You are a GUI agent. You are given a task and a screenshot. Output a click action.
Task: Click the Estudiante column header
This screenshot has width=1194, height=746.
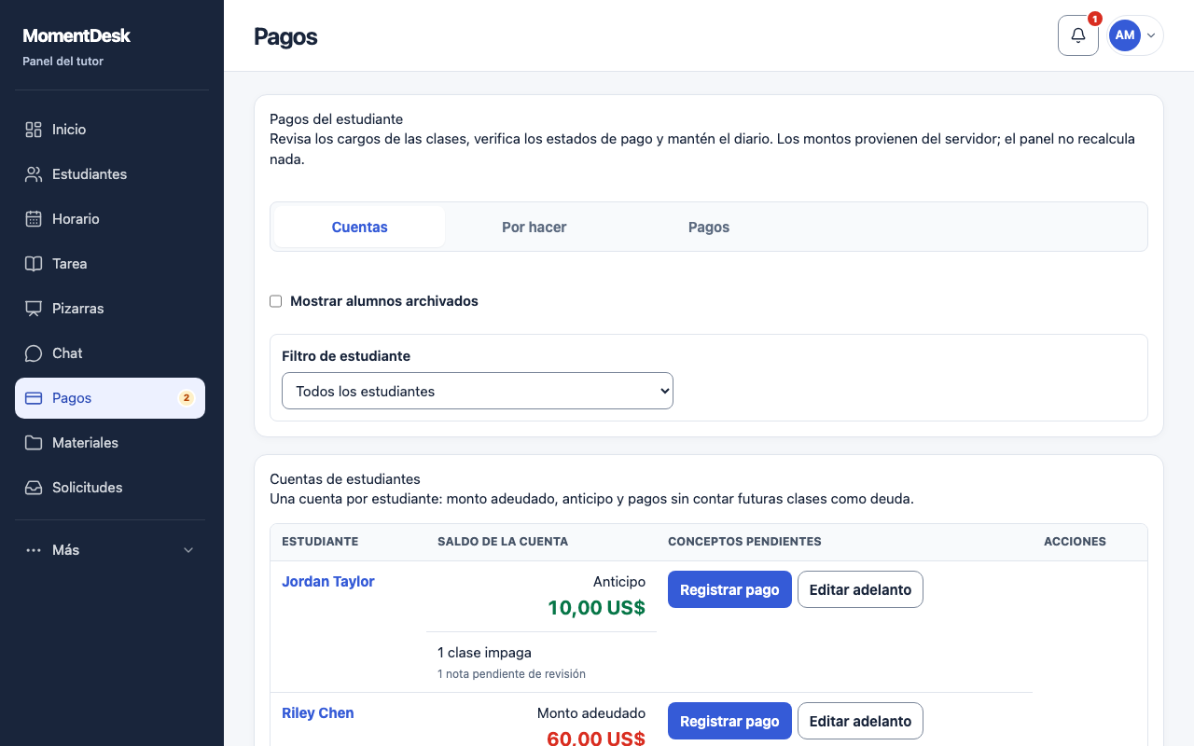[320, 542]
